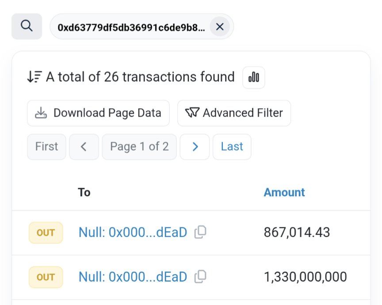Image resolution: width=382 pixels, height=305 pixels.
Task: Go to next page arrow
Action: pos(195,147)
